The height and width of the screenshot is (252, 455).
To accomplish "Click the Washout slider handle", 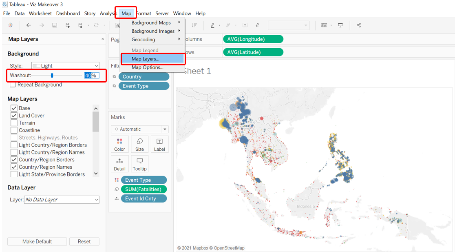I will [x=52, y=75].
